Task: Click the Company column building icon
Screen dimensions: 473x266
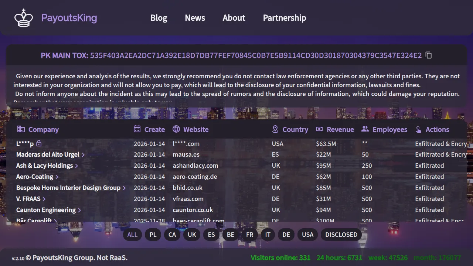Action: click(x=21, y=129)
